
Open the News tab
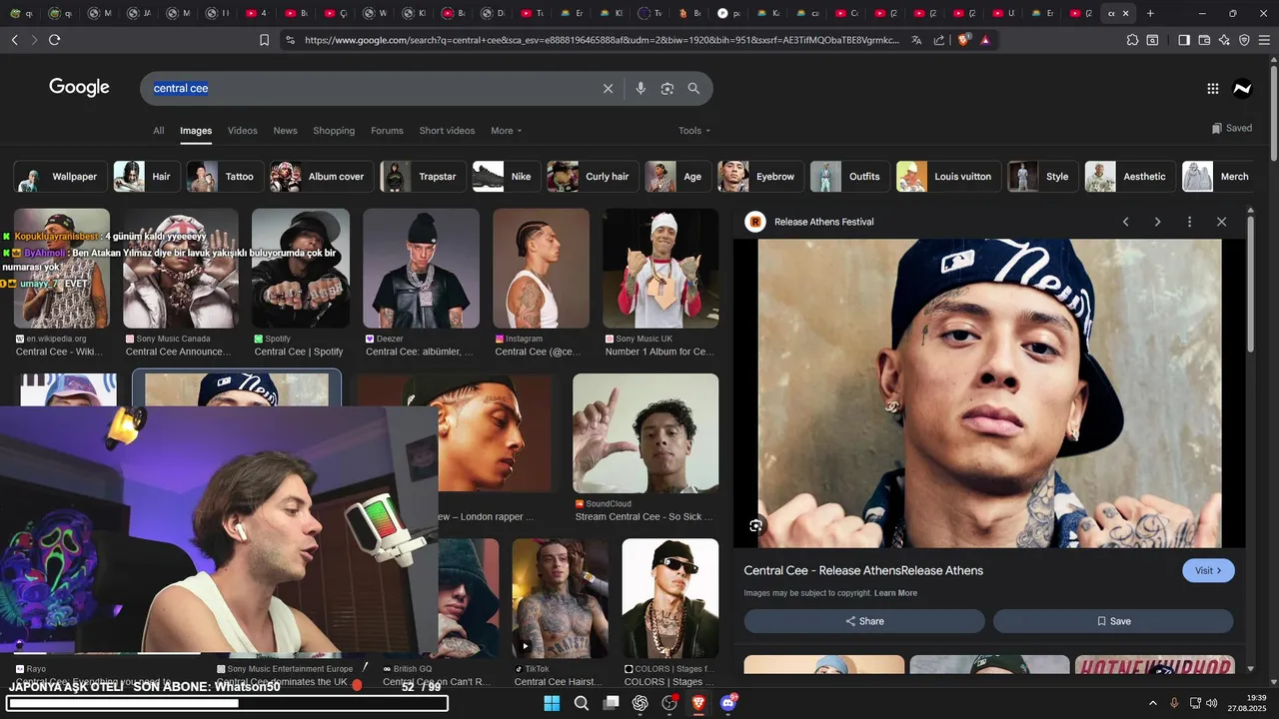[285, 131]
